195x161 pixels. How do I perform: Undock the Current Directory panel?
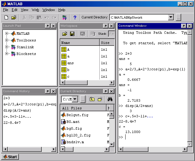106,91
